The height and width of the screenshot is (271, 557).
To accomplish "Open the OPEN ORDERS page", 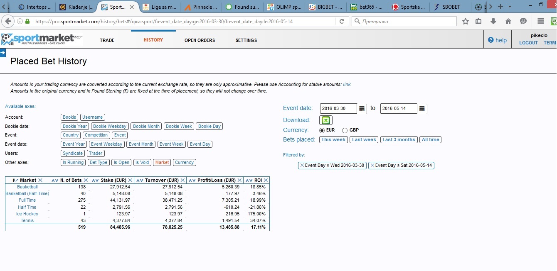I will [x=200, y=40].
